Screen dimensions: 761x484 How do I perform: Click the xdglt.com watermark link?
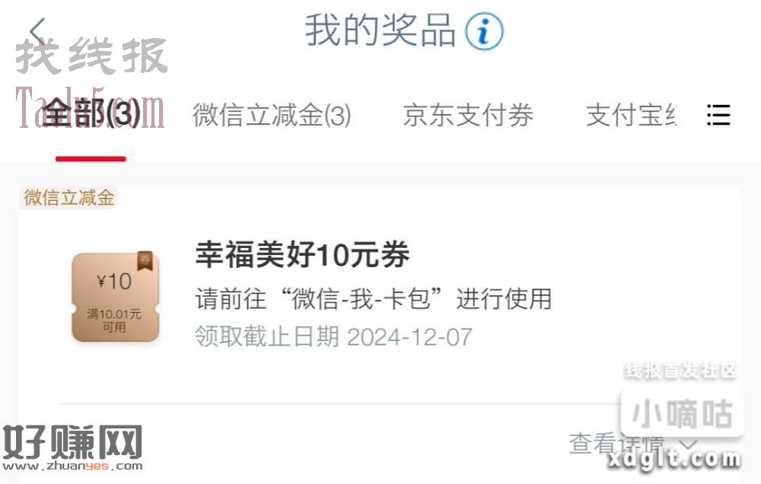(674, 459)
